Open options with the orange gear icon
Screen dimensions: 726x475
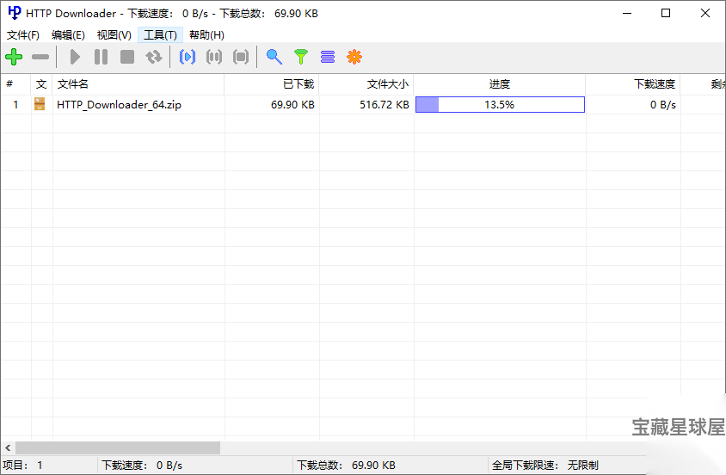pos(354,57)
